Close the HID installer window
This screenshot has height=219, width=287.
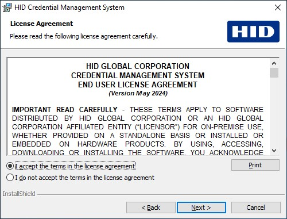coord(278,7)
